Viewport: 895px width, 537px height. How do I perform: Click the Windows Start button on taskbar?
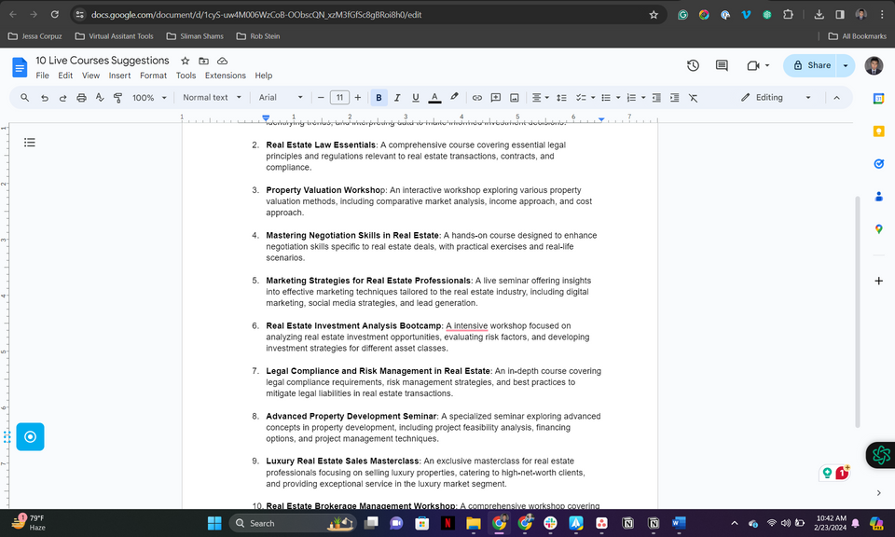pyautogui.click(x=214, y=523)
